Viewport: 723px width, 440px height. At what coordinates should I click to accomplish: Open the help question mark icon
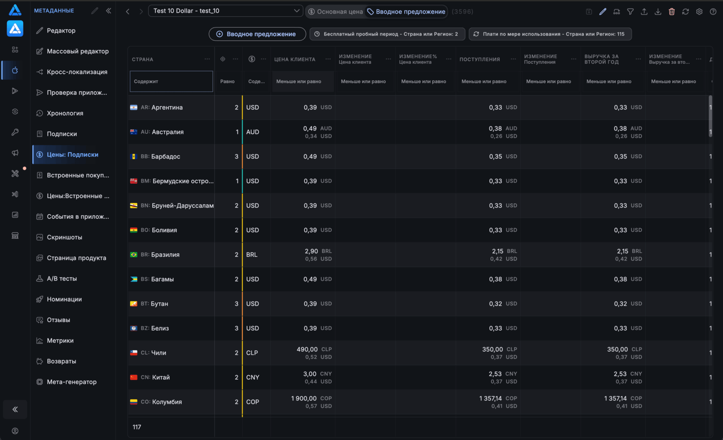[713, 12]
